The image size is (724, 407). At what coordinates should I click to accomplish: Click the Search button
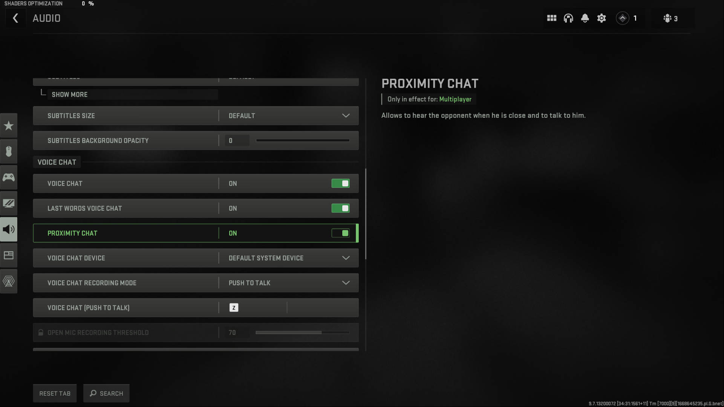[x=106, y=393]
